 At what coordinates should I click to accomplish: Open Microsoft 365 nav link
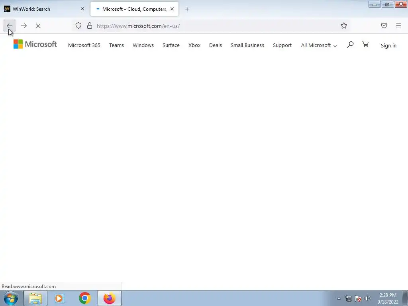click(x=84, y=45)
